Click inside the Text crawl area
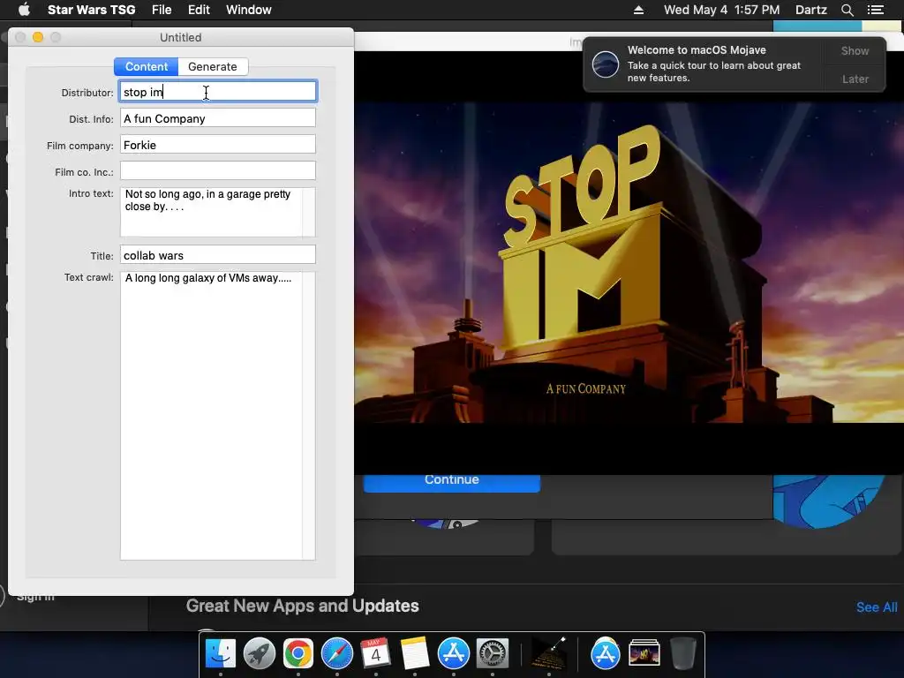This screenshot has height=678, width=904. point(218,416)
